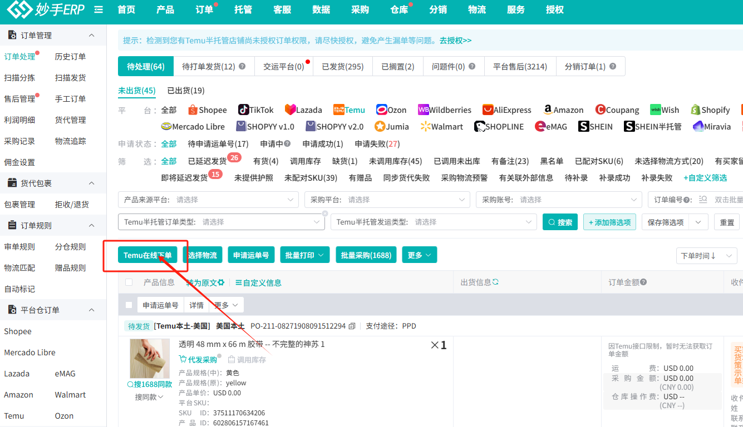
Task: Click the copy icon after order number
Action: (352, 326)
